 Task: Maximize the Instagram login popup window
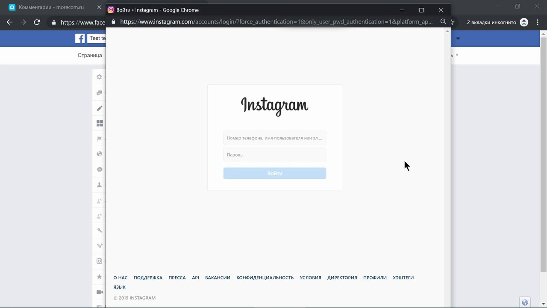click(x=421, y=10)
